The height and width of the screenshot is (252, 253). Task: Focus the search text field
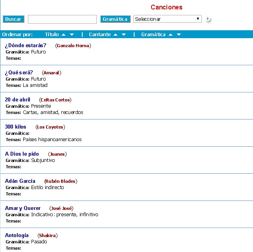click(62, 19)
